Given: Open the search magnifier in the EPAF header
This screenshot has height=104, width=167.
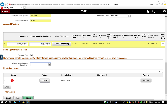Looking at the screenshot, I should click(153, 11).
